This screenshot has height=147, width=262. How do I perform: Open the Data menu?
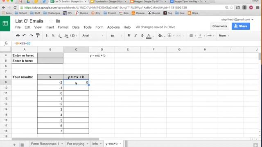(x=76, y=27)
